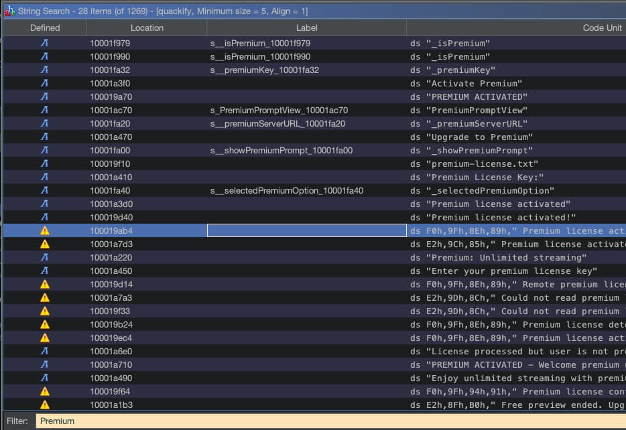Image resolution: width=626 pixels, height=430 pixels.
Task: Click the warning icon for row 100019f64
Action: click(x=45, y=391)
